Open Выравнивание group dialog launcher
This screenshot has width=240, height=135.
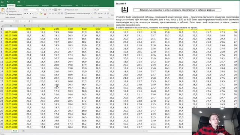tap(92, 17)
